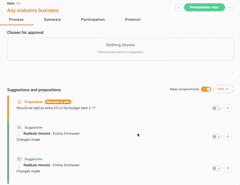240x185 pixels.
Task: Open the Participation tab
Action: [93, 19]
